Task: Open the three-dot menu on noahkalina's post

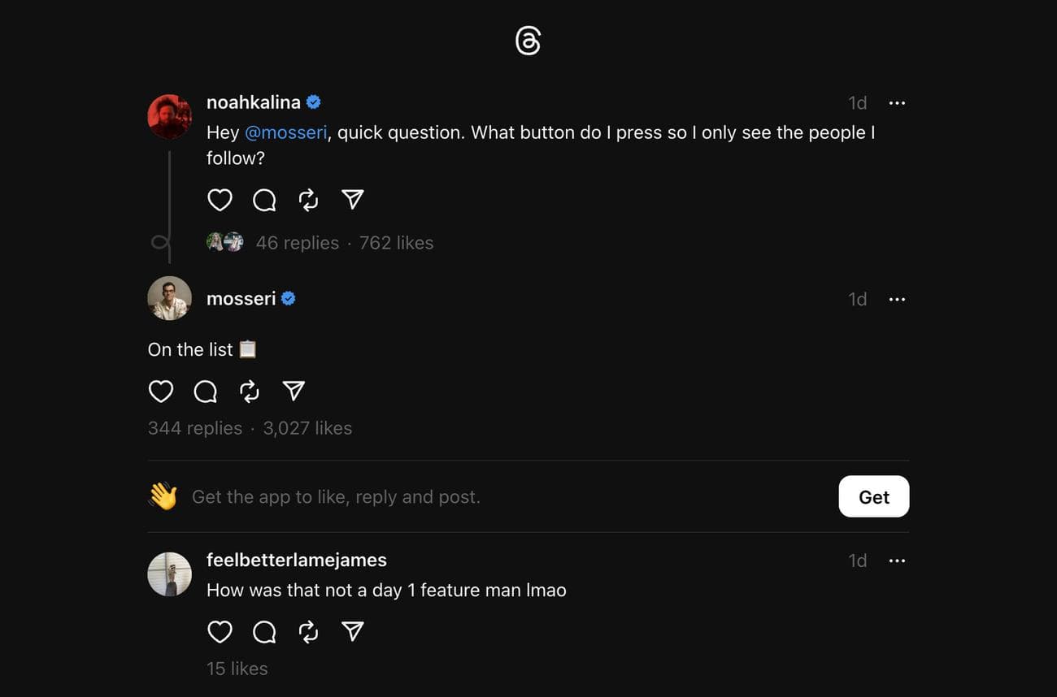Action: (x=897, y=102)
